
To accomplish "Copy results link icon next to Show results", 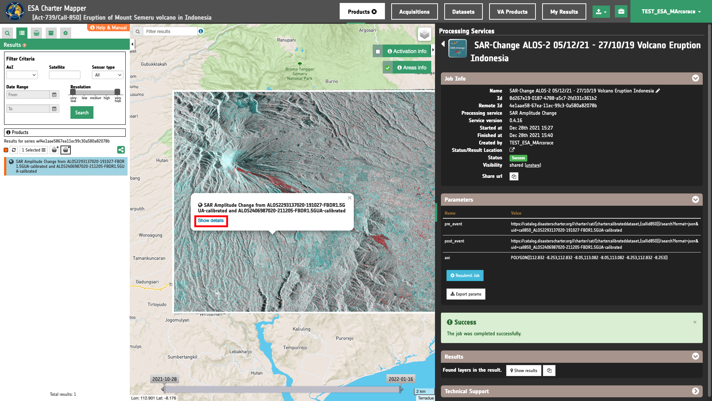I will [549, 371].
